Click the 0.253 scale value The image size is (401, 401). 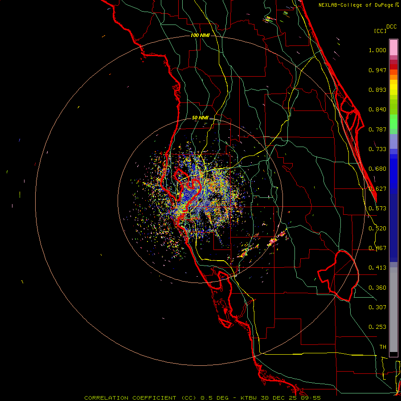click(x=377, y=327)
